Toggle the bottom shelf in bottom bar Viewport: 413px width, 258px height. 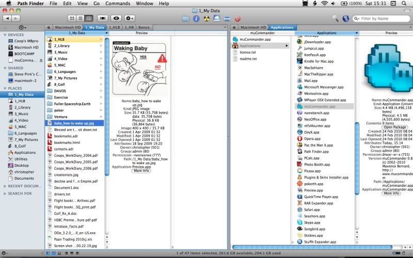tap(59, 253)
